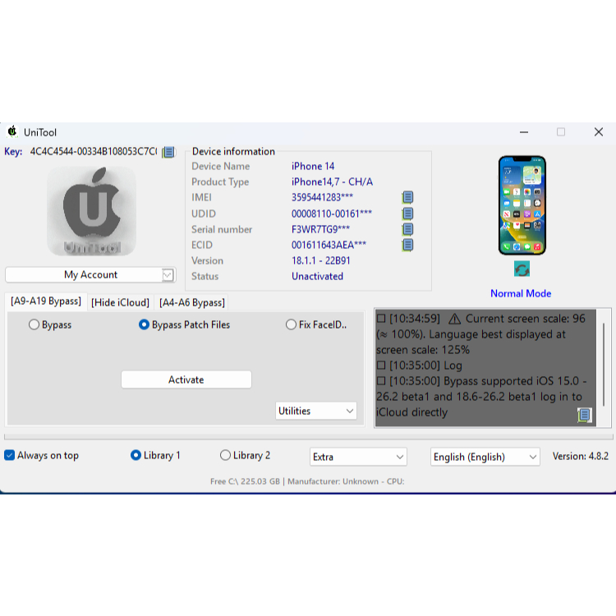Screen dimensions: 616x616
Task: Copy the UDID using its copy icon
Action: pyautogui.click(x=407, y=214)
